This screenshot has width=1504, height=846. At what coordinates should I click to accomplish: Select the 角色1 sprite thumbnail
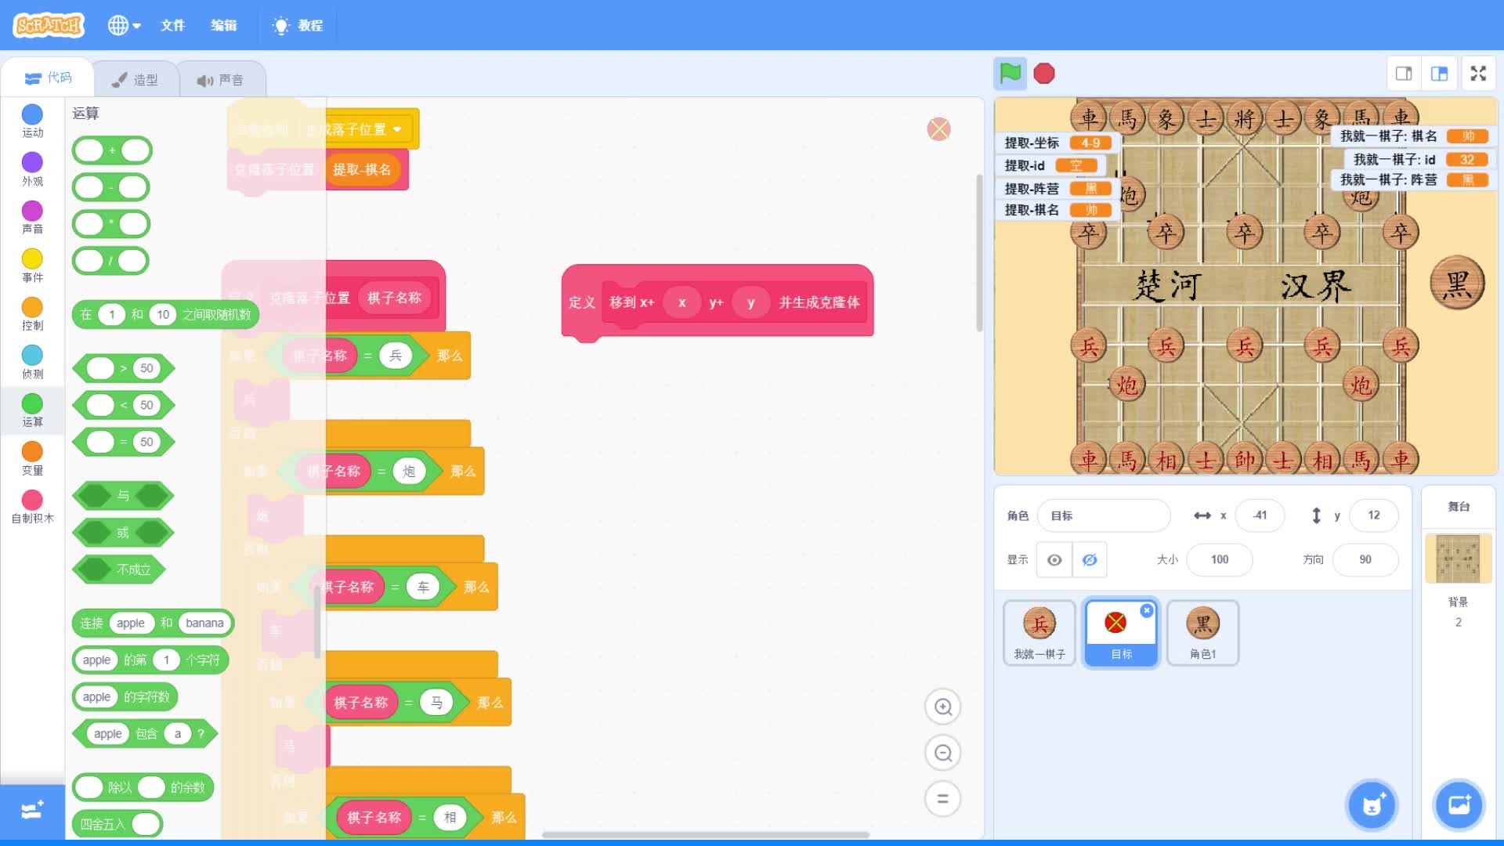tap(1202, 633)
